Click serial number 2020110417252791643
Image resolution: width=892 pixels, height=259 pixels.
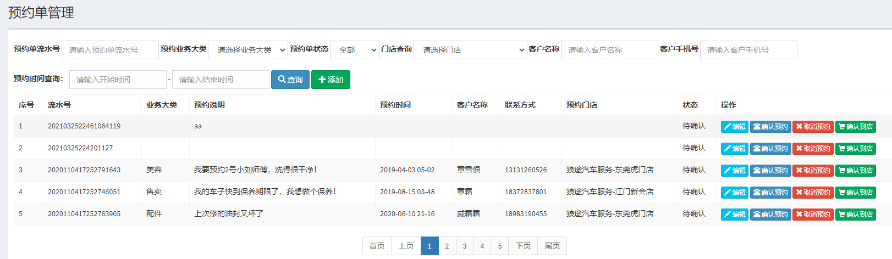pyautogui.click(x=84, y=170)
